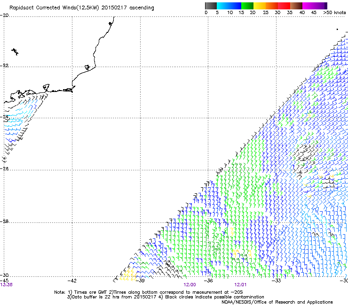348x305 pixels.
Task: Click the '10' legend scale label
Action: click(230, 13)
